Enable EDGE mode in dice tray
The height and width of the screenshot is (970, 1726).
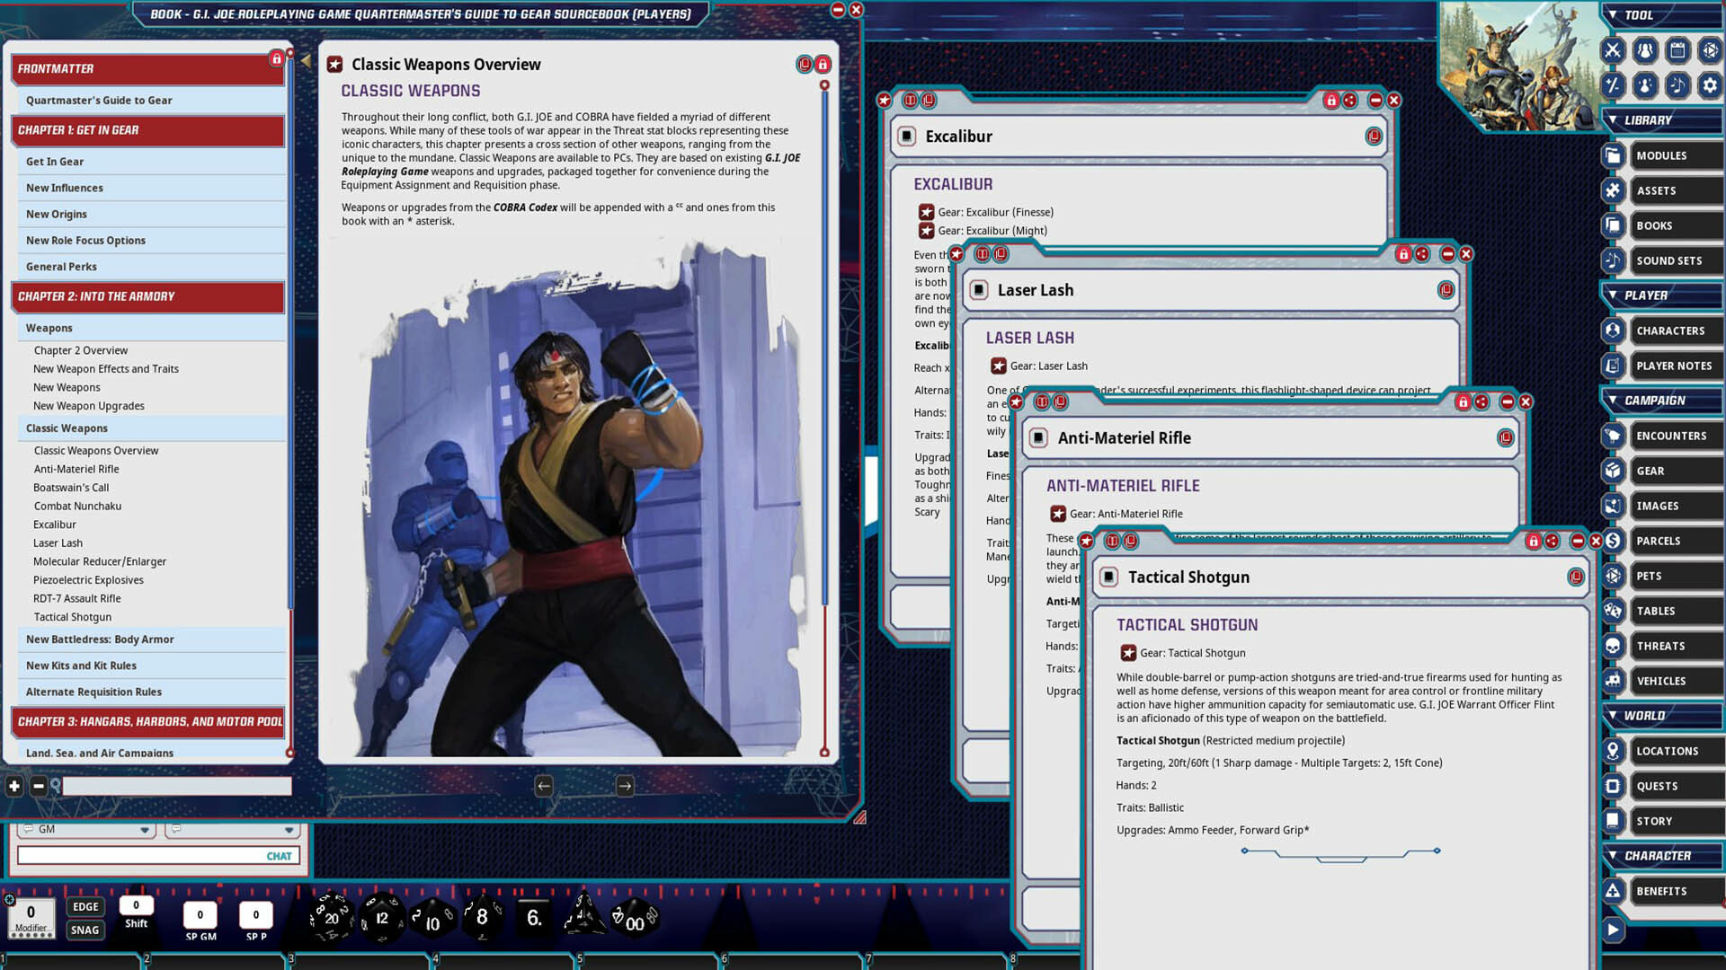[x=85, y=906]
